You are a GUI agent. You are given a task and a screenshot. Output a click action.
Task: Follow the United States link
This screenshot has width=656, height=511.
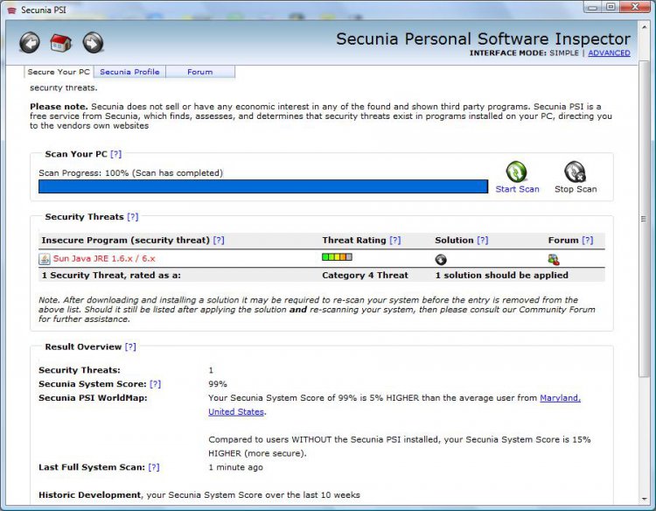[236, 412]
